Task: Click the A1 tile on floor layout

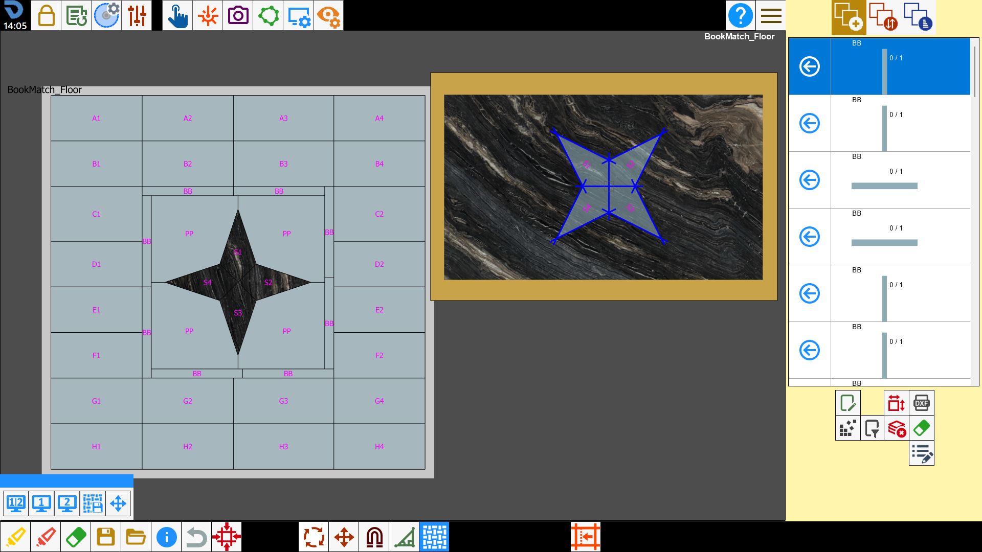Action: pos(96,118)
